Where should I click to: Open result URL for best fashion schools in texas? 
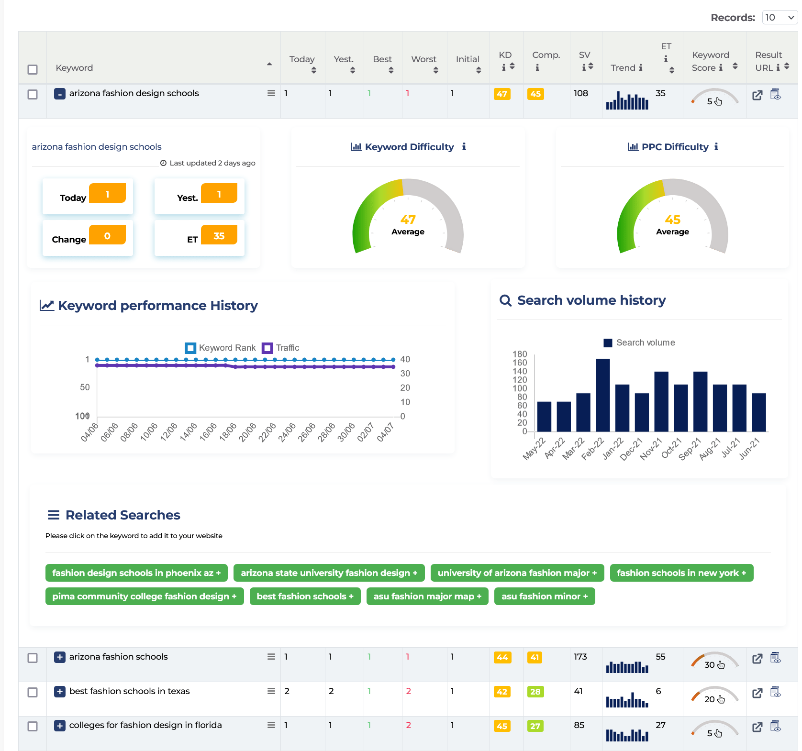coord(757,693)
